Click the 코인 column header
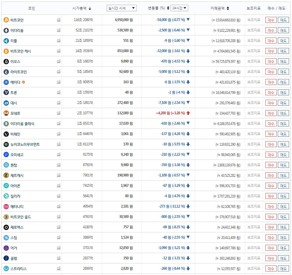Image resolution: width=292 pixels, height=275 pixels. [x=31, y=8]
